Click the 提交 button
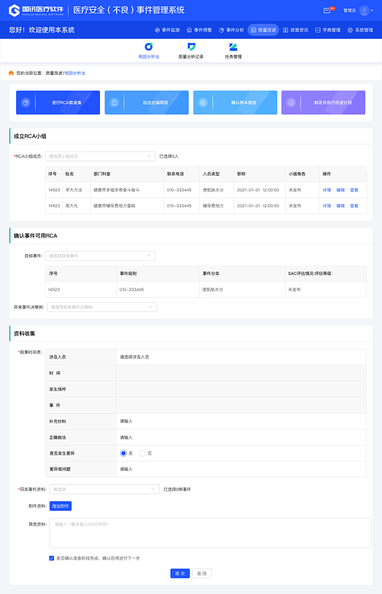This screenshot has width=382, height=594. pos(180,573)
